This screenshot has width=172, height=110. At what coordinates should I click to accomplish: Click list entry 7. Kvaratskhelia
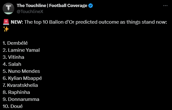point(20,85)
